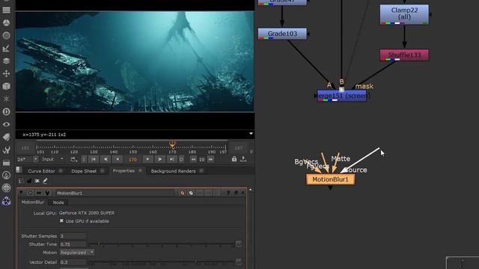Toggle the Properties tab checkbox
Viewport: 479px width, 269px height.
tap(140, 170)
